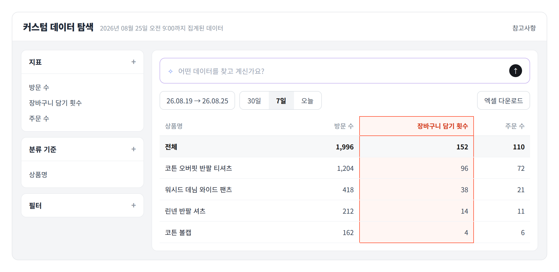The height and width of the screenshot is (272, 559).
Task: Select the 30일 period tab
Action: click(254, 100)
